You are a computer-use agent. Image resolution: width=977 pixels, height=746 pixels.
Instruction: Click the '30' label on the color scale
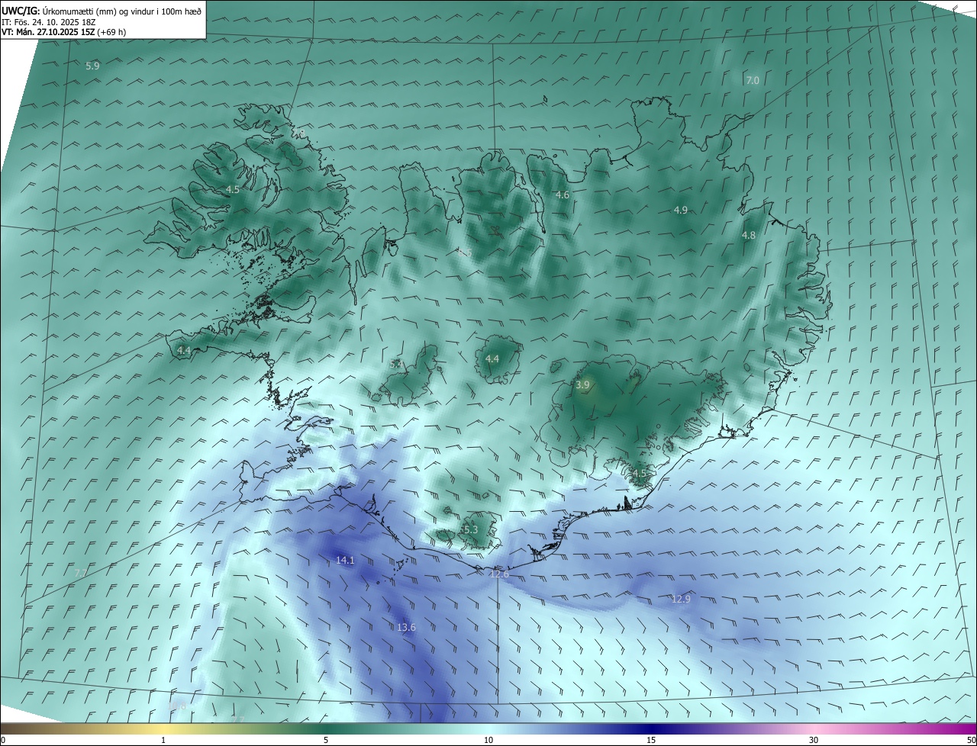coord(814,741)
